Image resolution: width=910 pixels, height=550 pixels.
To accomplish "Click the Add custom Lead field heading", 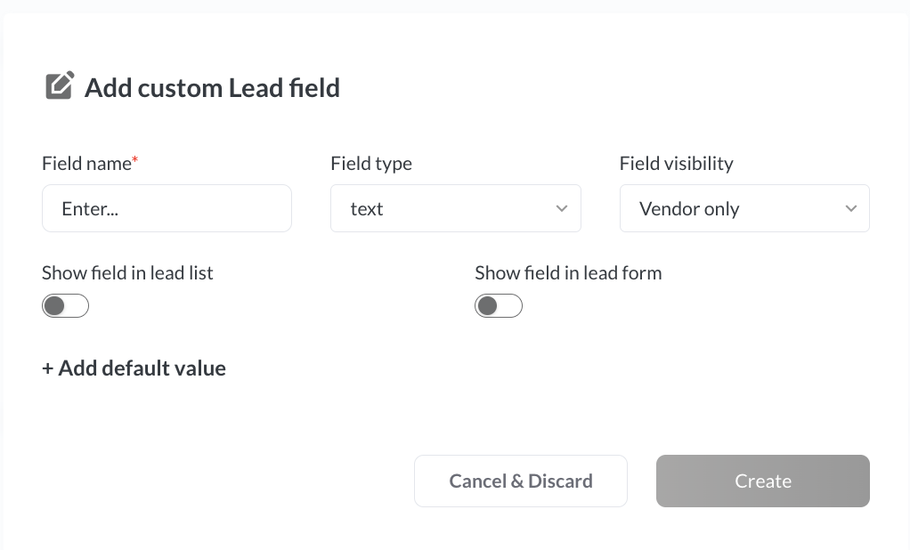I will coord(212,88).
